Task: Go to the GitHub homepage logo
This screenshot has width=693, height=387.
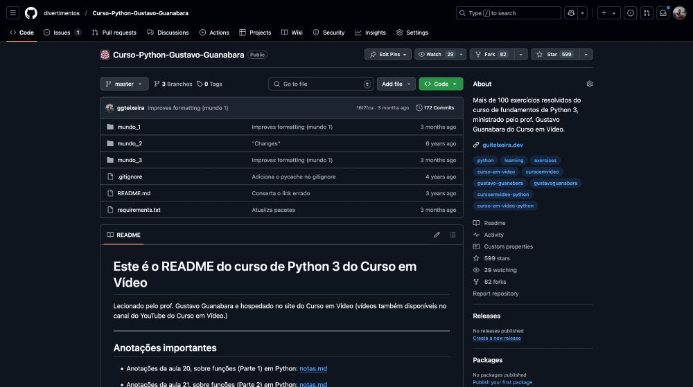Action: [31, 13]
